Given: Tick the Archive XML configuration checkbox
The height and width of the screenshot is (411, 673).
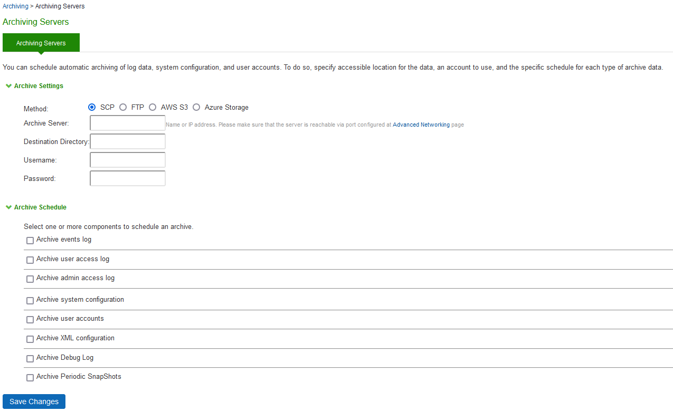Looking at the screenshot, I should point(30,339).
